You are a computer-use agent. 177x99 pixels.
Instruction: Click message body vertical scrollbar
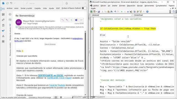[85, 51]
